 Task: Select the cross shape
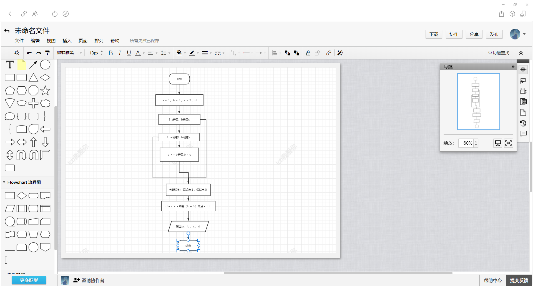(33, 103)
